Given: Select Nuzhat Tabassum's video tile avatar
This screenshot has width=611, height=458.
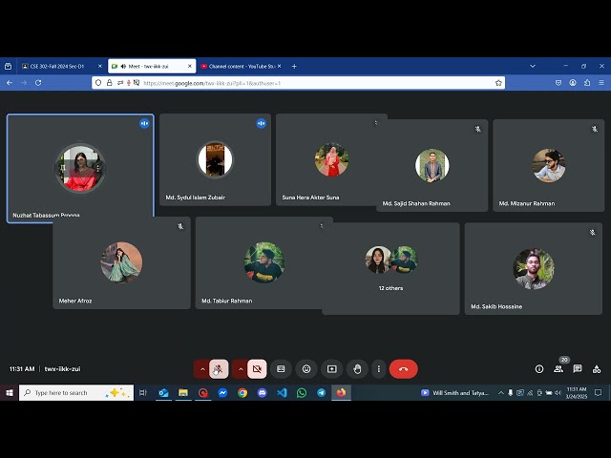Looking at the screenshot, I should pos(80,168).
